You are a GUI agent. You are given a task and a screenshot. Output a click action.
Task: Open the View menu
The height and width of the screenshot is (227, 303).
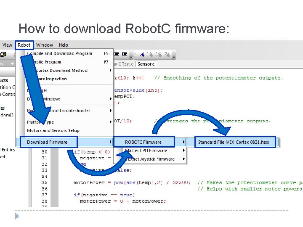coord(7,45)
